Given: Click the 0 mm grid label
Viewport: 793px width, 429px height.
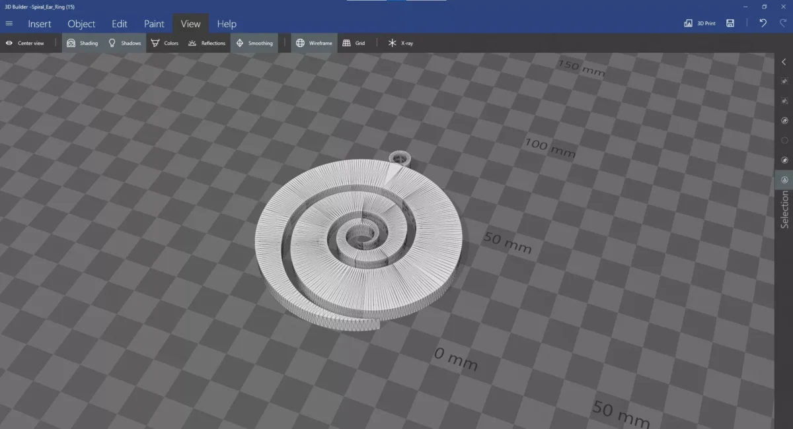Looking at the screenshot, I should click(x=456, y=358).
